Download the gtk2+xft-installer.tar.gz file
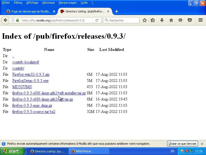Viewport: 206px width, 155px height. click(49, 93)
